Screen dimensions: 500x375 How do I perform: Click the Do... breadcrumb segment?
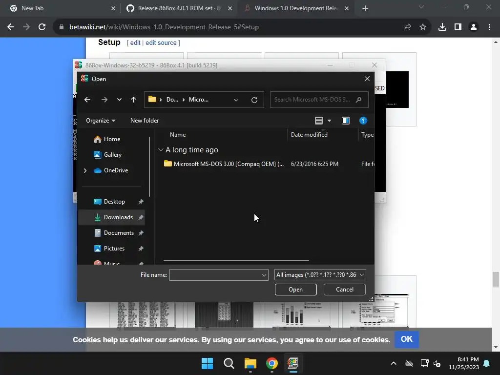point(172,100)
